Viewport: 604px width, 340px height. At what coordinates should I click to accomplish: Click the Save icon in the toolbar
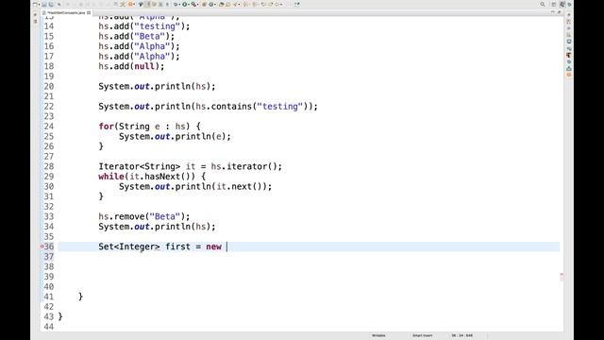[x=44, y=4]
